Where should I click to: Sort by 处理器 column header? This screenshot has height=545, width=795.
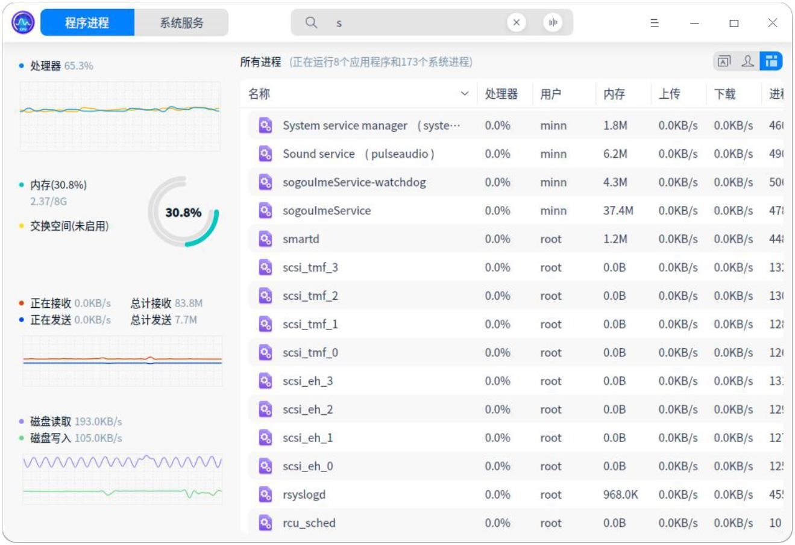tap(501, 94)
